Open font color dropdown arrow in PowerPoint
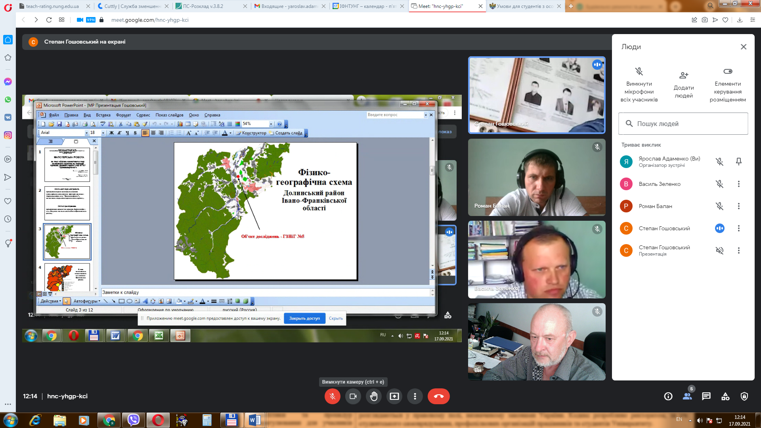This screenshot has width=761, height=428. pyautogui.click(x=231, y=133)
